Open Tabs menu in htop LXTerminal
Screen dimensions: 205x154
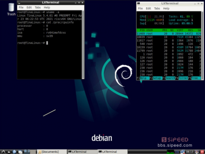pos(157,9)
